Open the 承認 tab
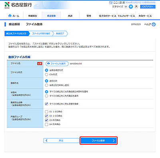Screen dimensions: 160x158 click(70, 16)
